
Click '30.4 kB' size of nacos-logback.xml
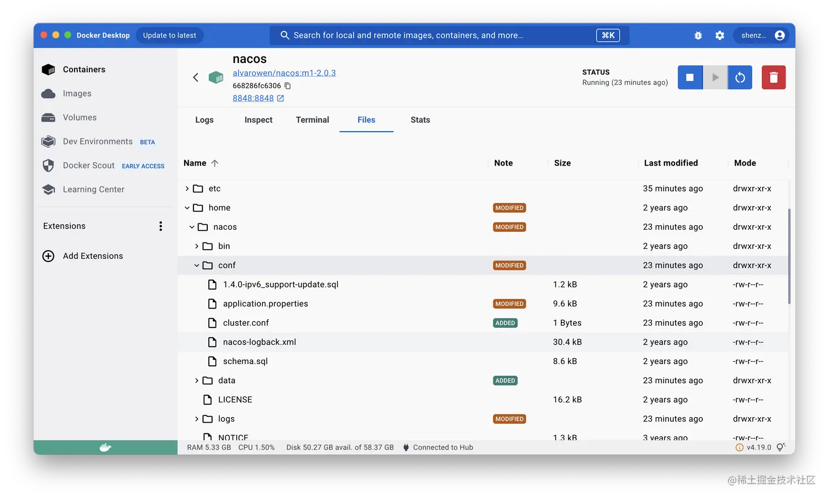[567, 342]
